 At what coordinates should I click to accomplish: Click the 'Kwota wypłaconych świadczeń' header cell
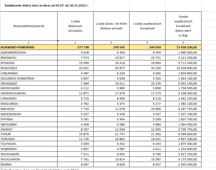(x=183, y=26)
